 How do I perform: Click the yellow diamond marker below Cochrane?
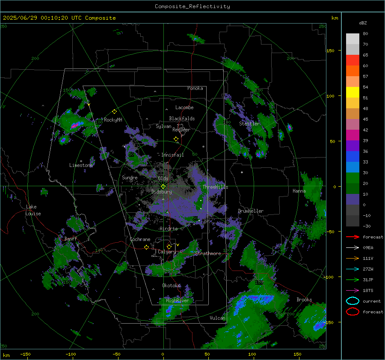(147, 247)
